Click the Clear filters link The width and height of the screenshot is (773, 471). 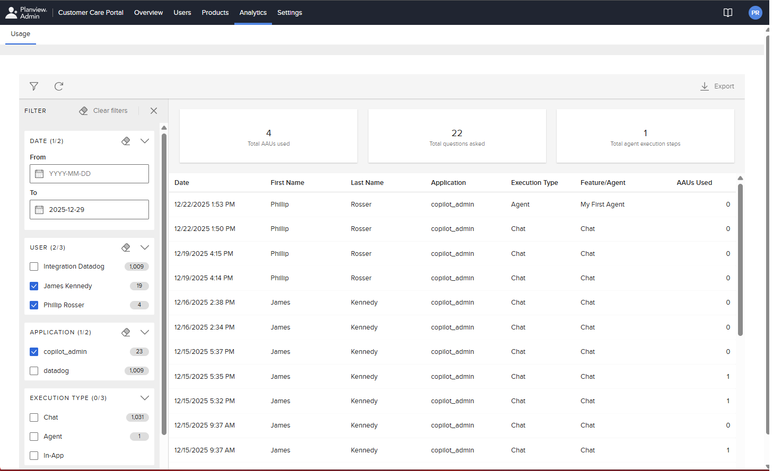click(x=110, y=110)
